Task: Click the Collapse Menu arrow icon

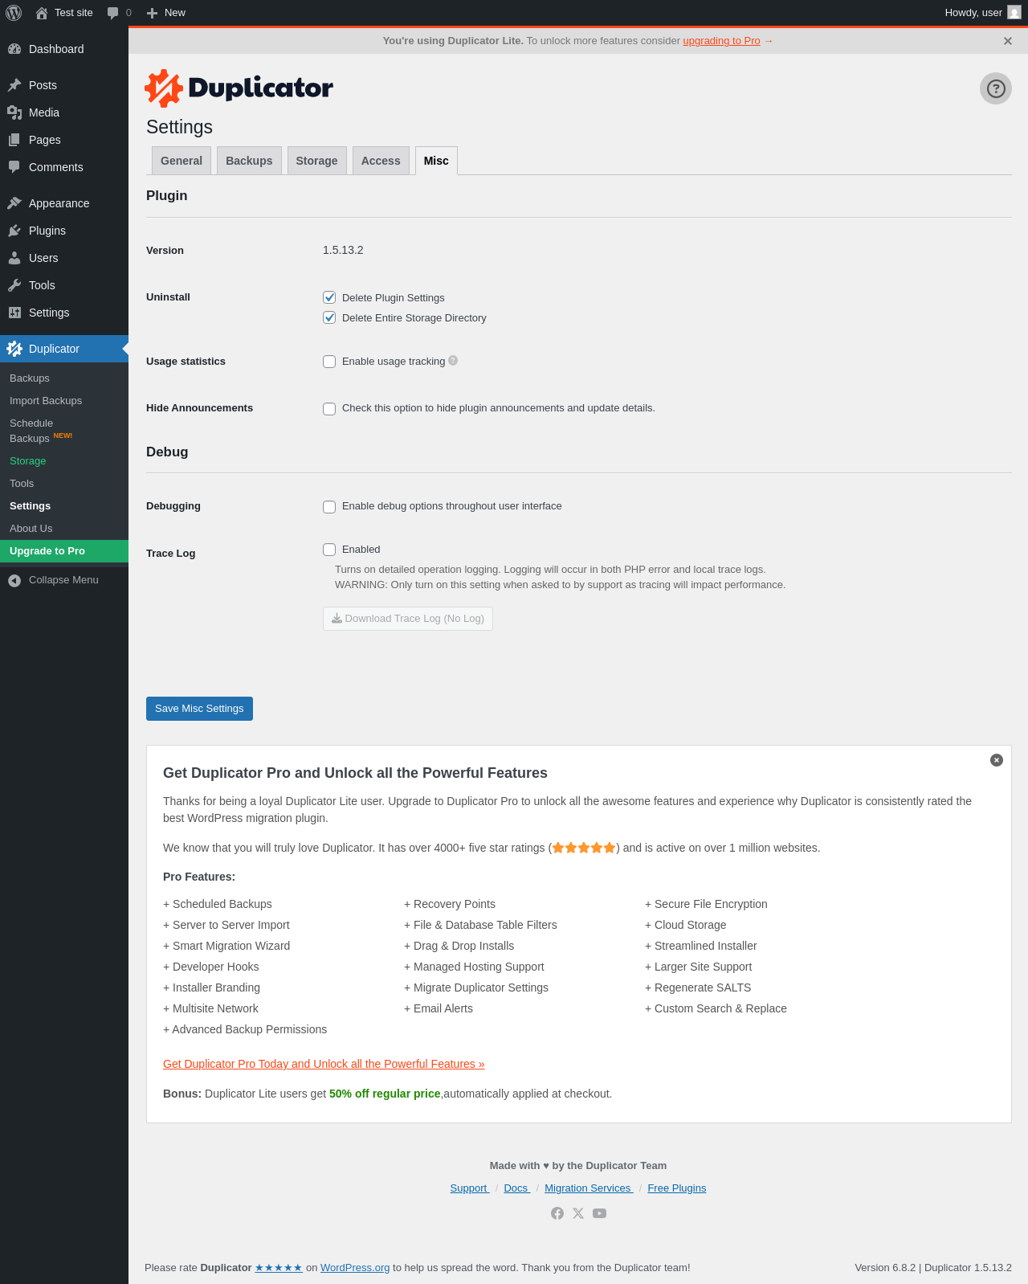Action: click(14, 580)
